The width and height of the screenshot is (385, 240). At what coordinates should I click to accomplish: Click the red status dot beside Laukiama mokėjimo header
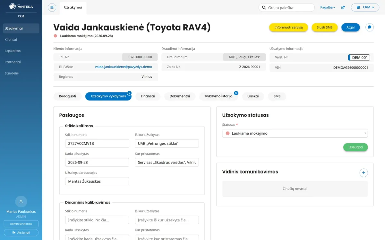[x=56, y=36]
